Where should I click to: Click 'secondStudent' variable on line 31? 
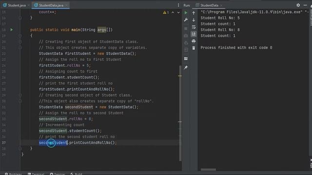point(79,107)
